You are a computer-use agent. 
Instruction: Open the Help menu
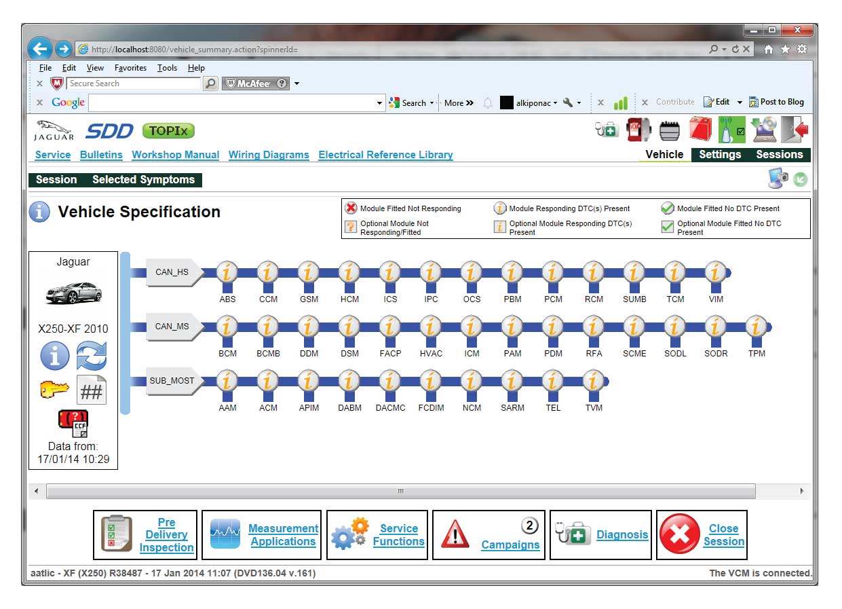coord(196,68)
